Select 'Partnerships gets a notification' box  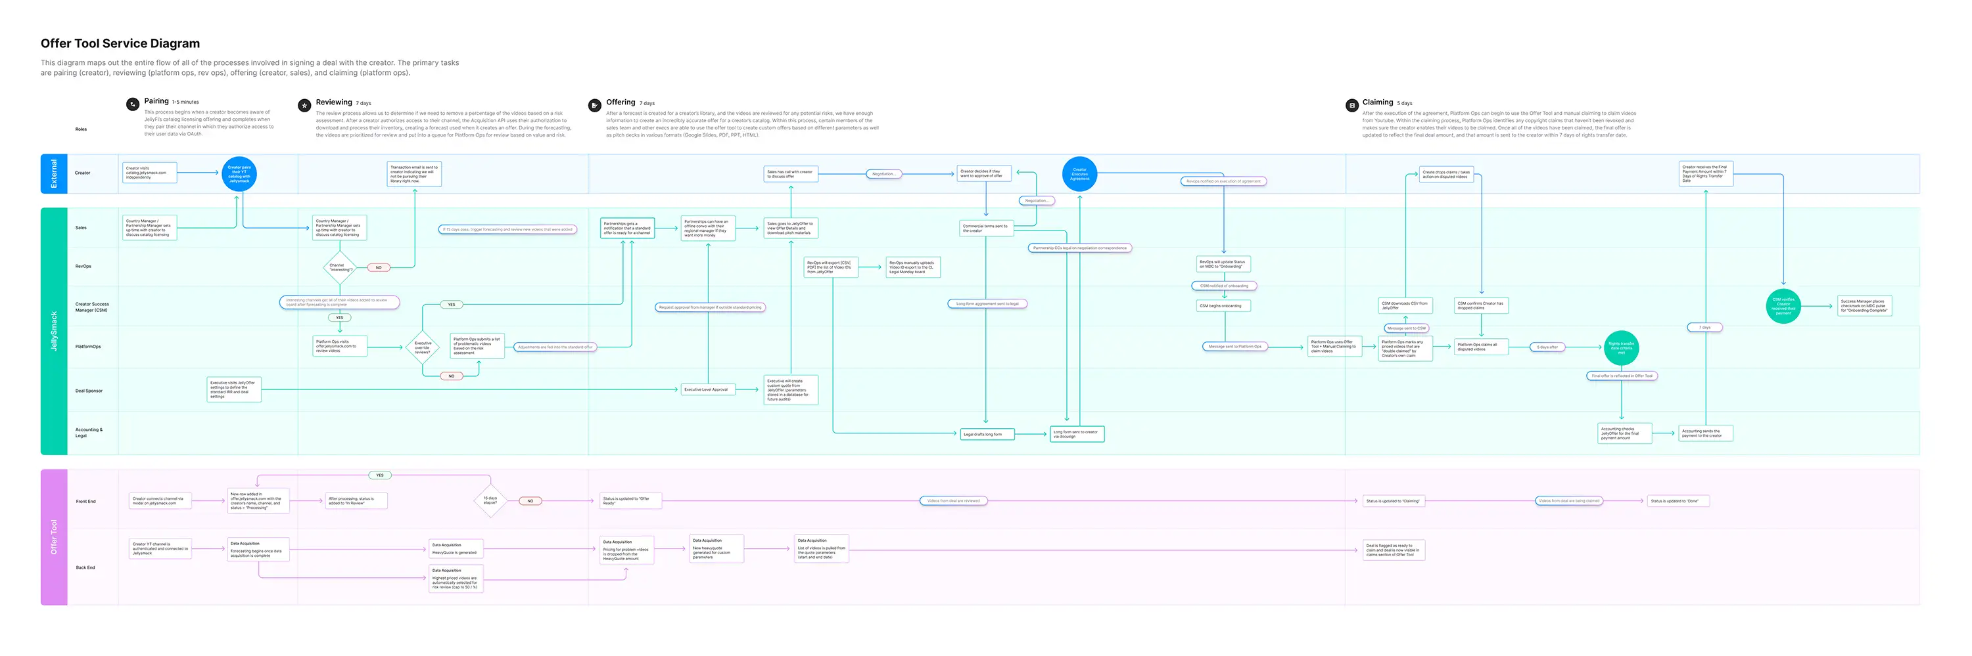(x=627, y=228)
